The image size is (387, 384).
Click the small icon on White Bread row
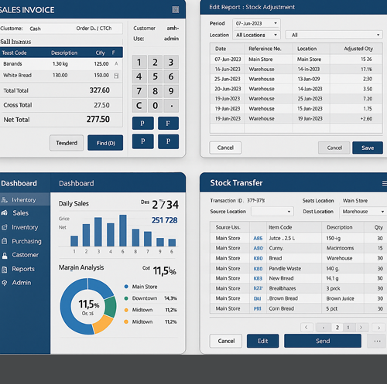pos(116,76)
